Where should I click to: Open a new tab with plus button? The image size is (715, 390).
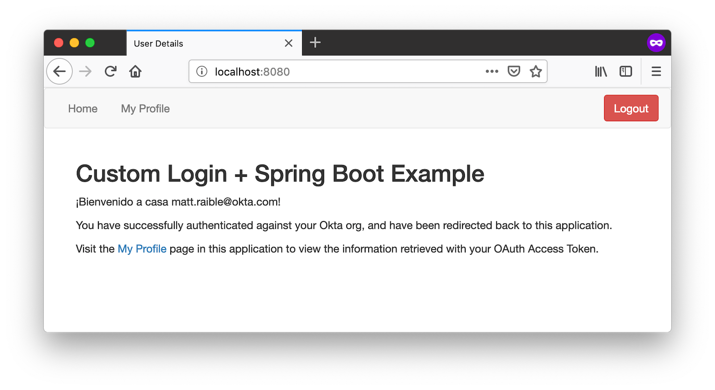click(315, 42)
